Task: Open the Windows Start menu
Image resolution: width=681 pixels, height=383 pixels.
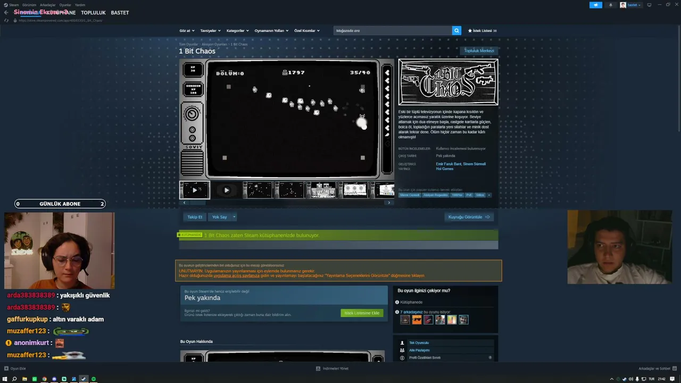Action: (x=5, y=379)
